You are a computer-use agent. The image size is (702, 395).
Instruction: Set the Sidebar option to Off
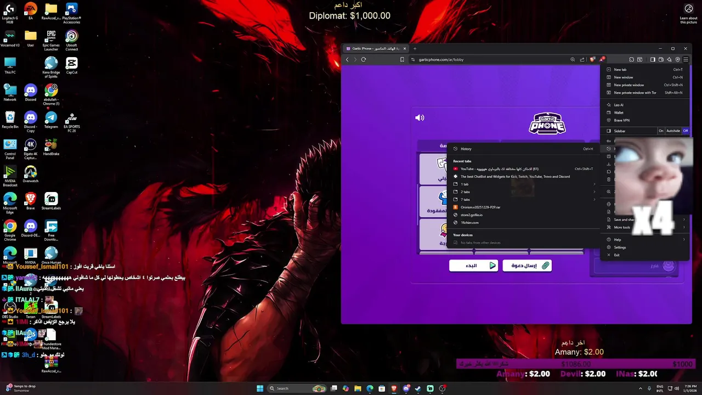[685, 131]
